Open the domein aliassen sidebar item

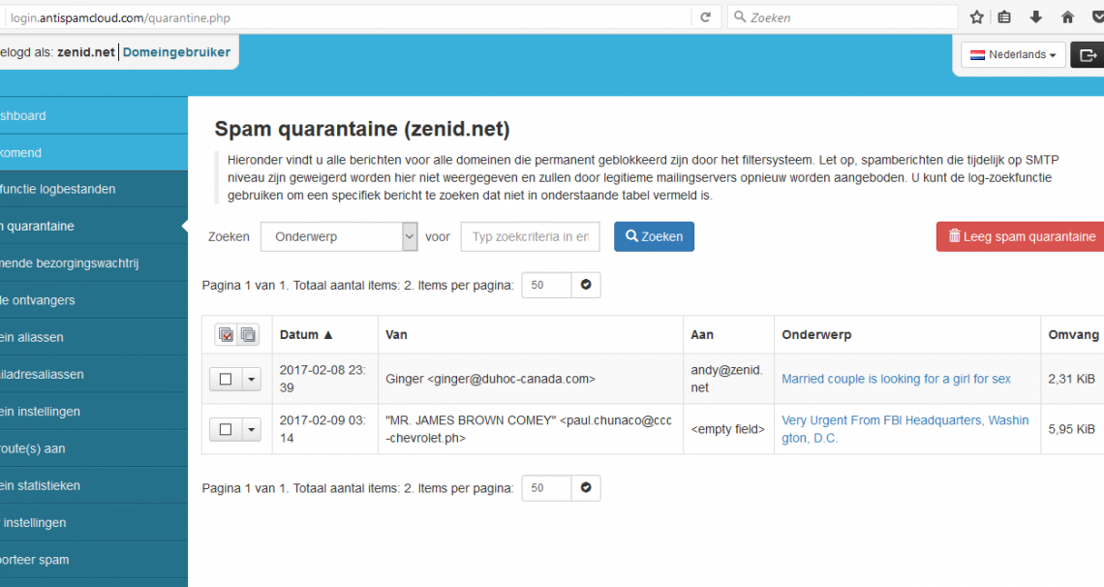94,337
